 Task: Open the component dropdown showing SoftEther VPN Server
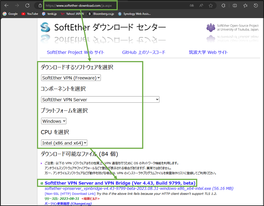point(100,99)
